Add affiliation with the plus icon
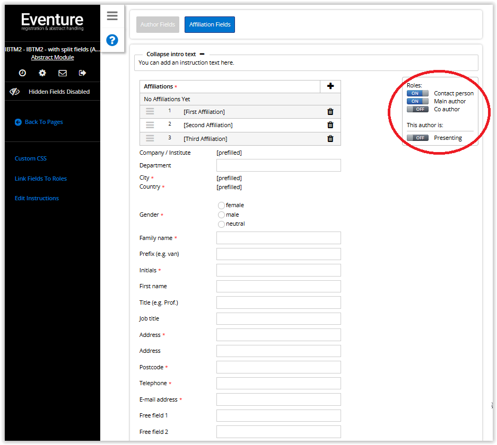Image resolution: width=497 pixels, height=445 pixels. click(x=330, y=86)
